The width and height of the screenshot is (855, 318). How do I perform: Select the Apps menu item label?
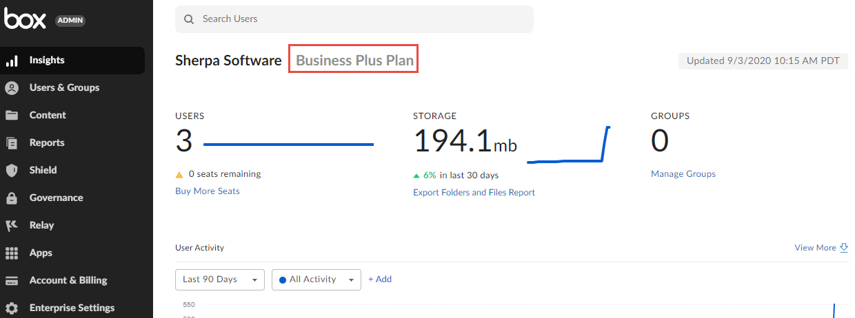point(41,253)
